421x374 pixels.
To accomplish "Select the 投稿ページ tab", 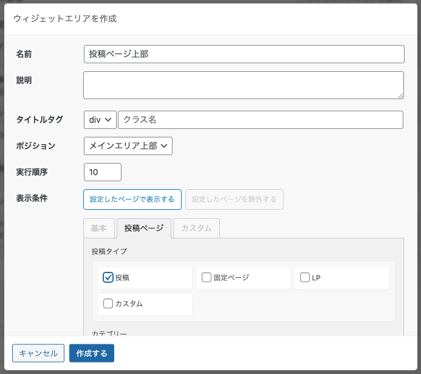I will pyautogui.click(x=144, y=228).
